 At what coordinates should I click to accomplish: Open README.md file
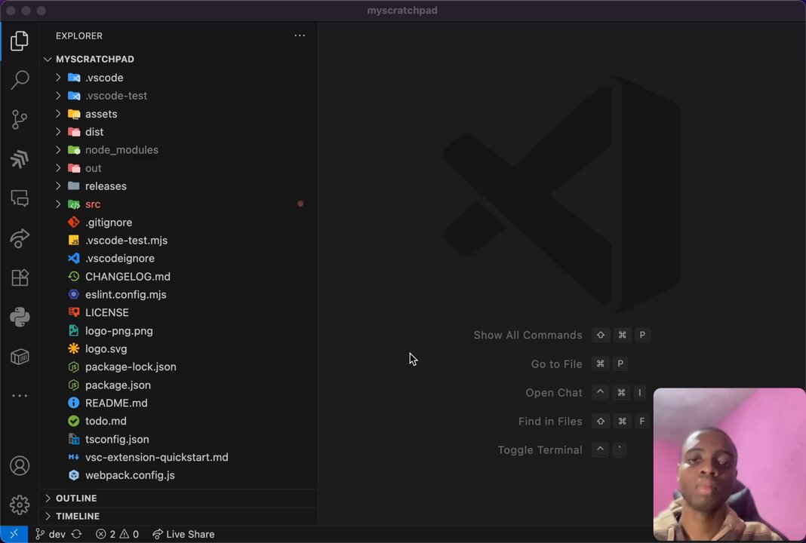tap(178, 403)
